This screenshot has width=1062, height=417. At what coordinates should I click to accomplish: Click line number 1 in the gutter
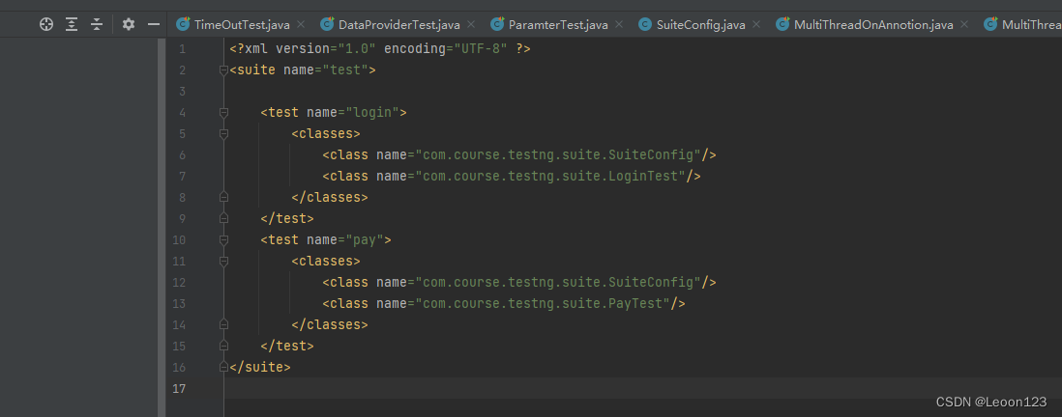pyautogui.click(x=182, y=49)
